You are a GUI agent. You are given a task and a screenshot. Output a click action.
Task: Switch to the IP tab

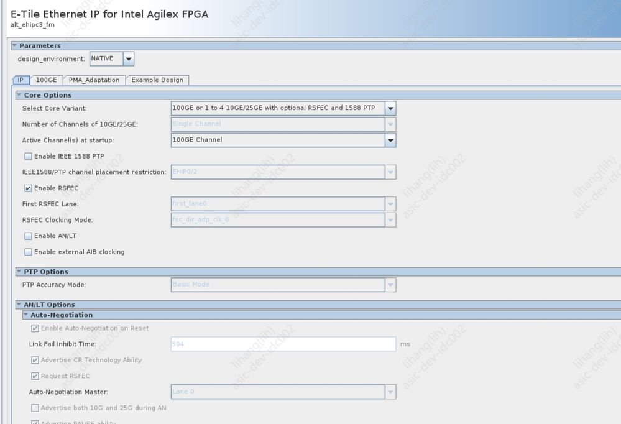tap(21, 80)
